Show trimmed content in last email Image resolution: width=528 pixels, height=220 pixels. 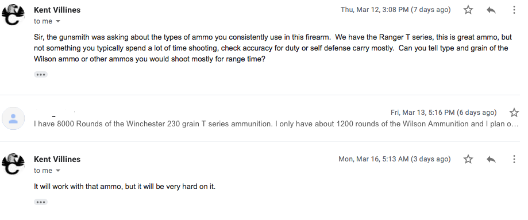click(41, 202)
